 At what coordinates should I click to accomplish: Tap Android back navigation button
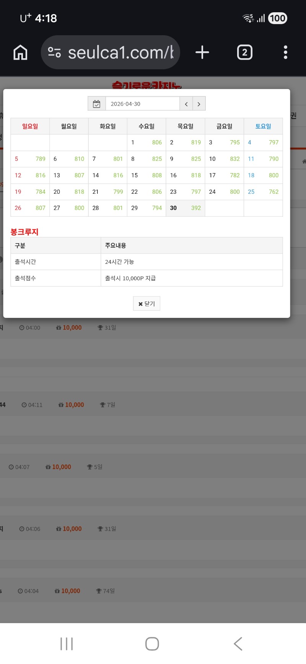238,644
